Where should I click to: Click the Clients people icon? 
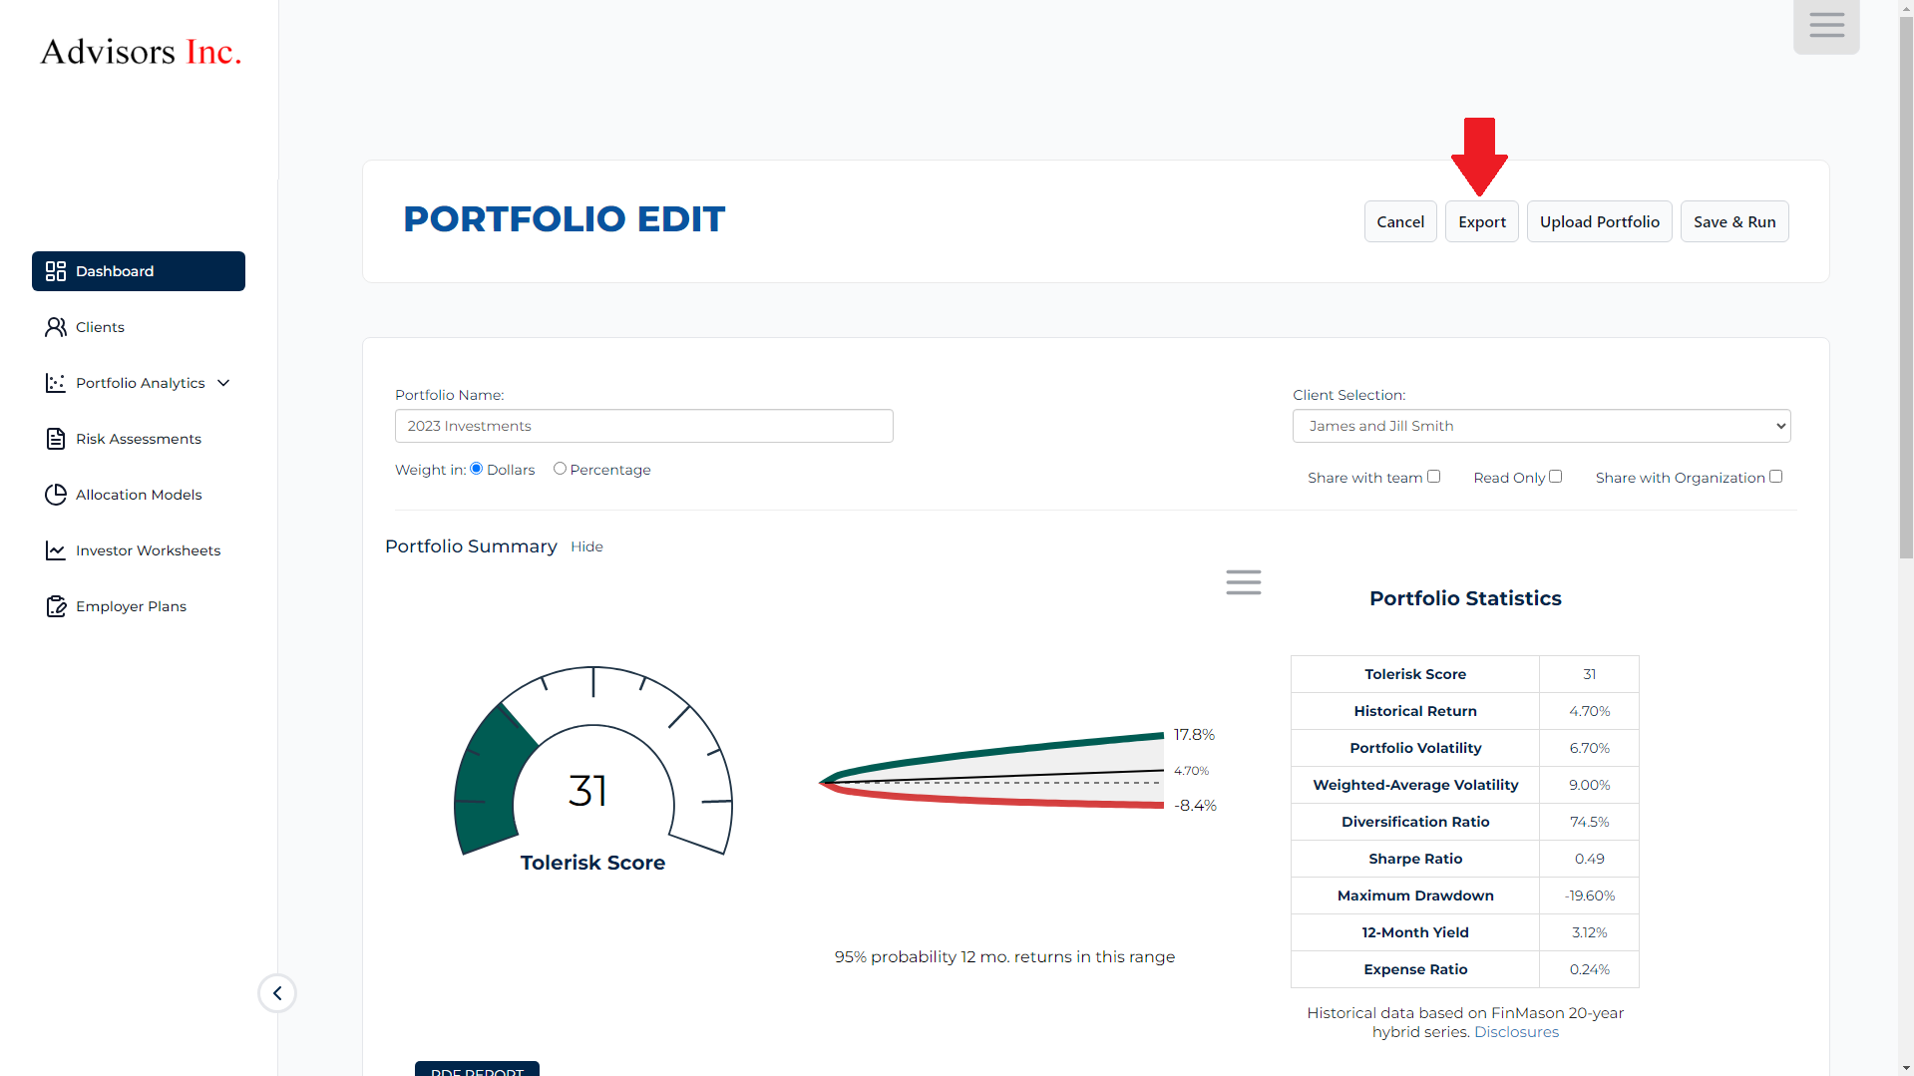click(x=56, y=327)
